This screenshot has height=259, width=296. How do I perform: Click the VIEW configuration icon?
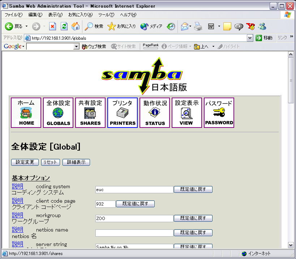(186, 113)
